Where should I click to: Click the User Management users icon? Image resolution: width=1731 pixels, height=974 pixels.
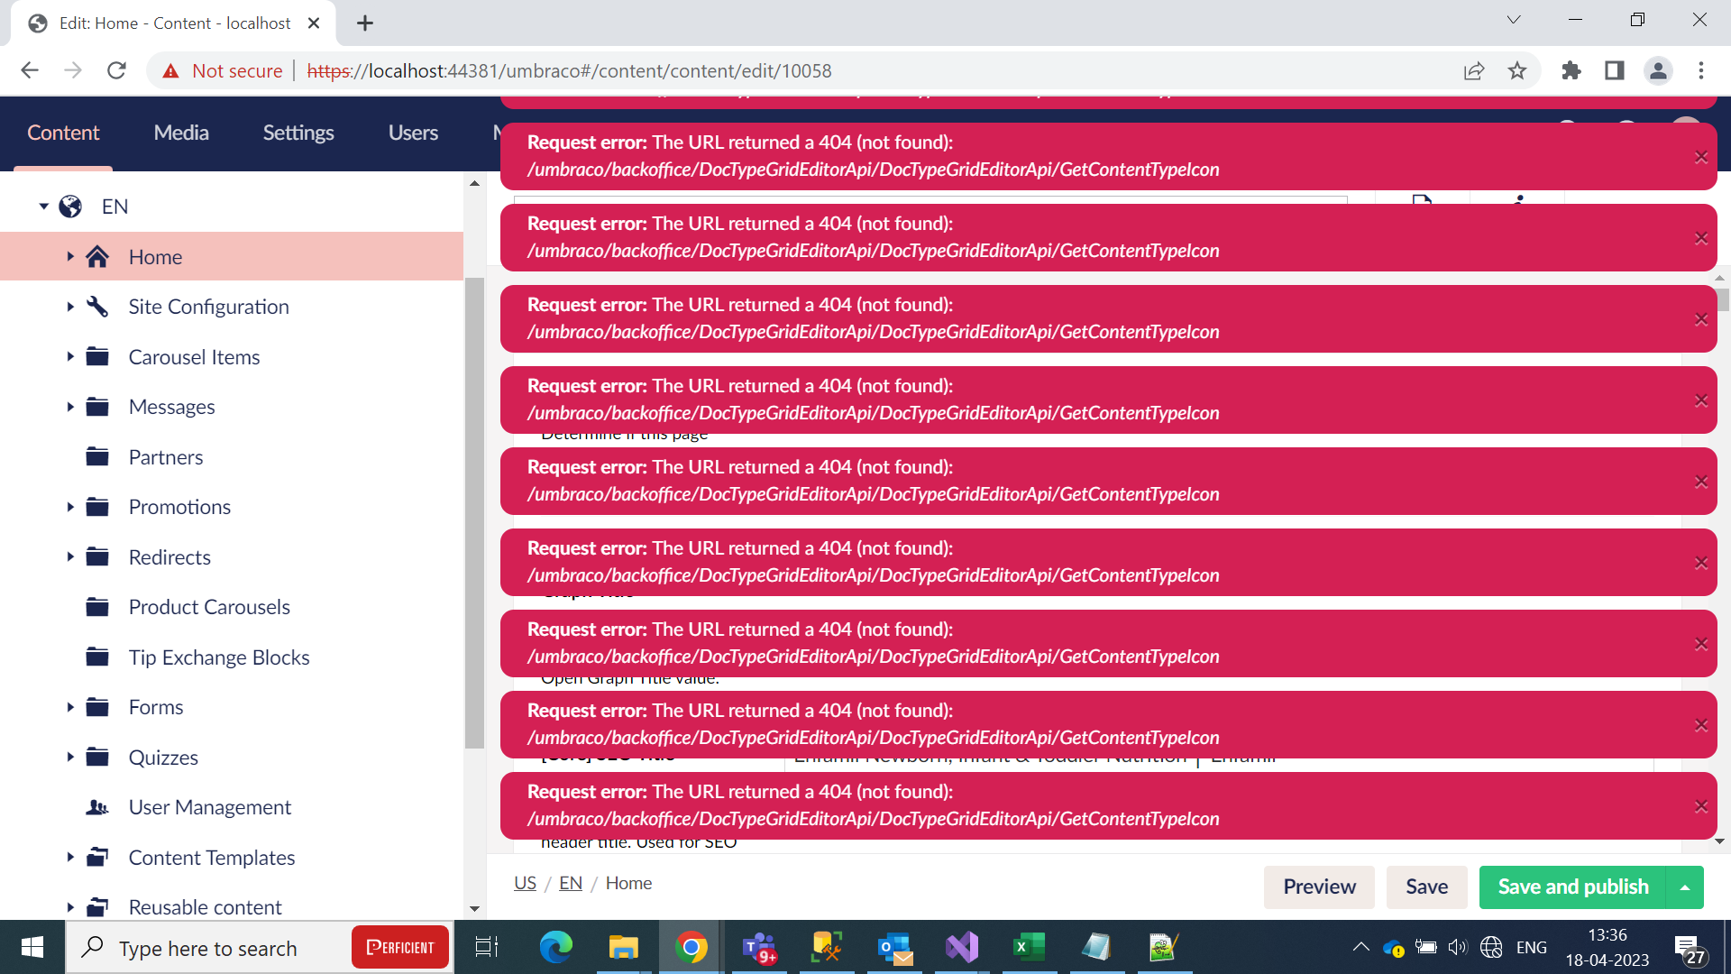[x=97, y=807]
